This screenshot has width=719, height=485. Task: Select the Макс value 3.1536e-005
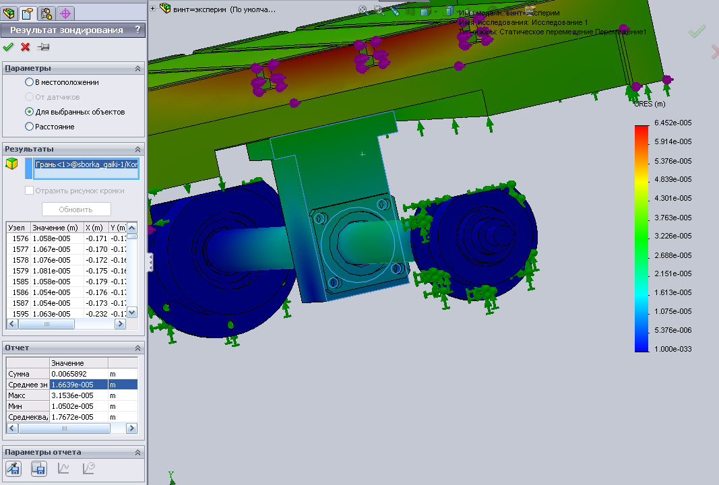tap(78, 395)
